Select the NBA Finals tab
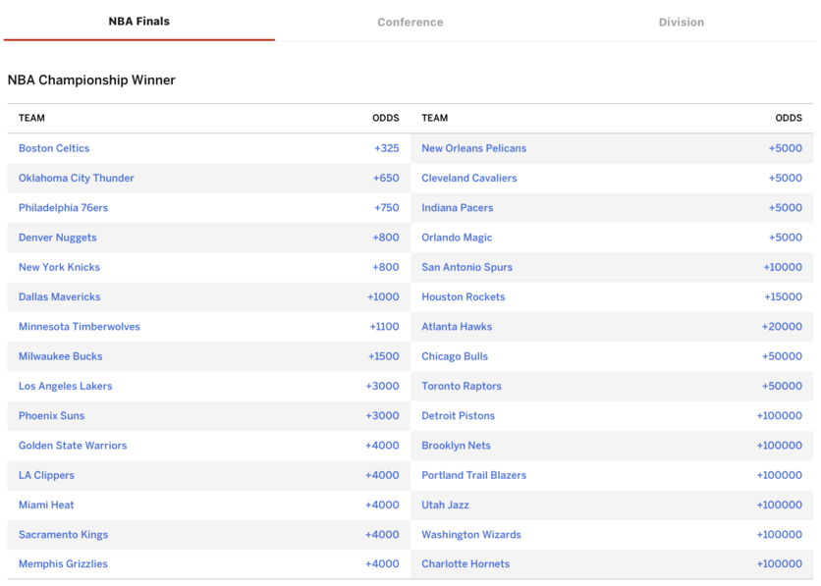This screenshot has width=821, height=586. coord(138,22)
